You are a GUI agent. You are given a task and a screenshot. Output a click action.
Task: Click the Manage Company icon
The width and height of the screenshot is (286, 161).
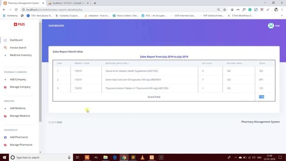[5, 87]
